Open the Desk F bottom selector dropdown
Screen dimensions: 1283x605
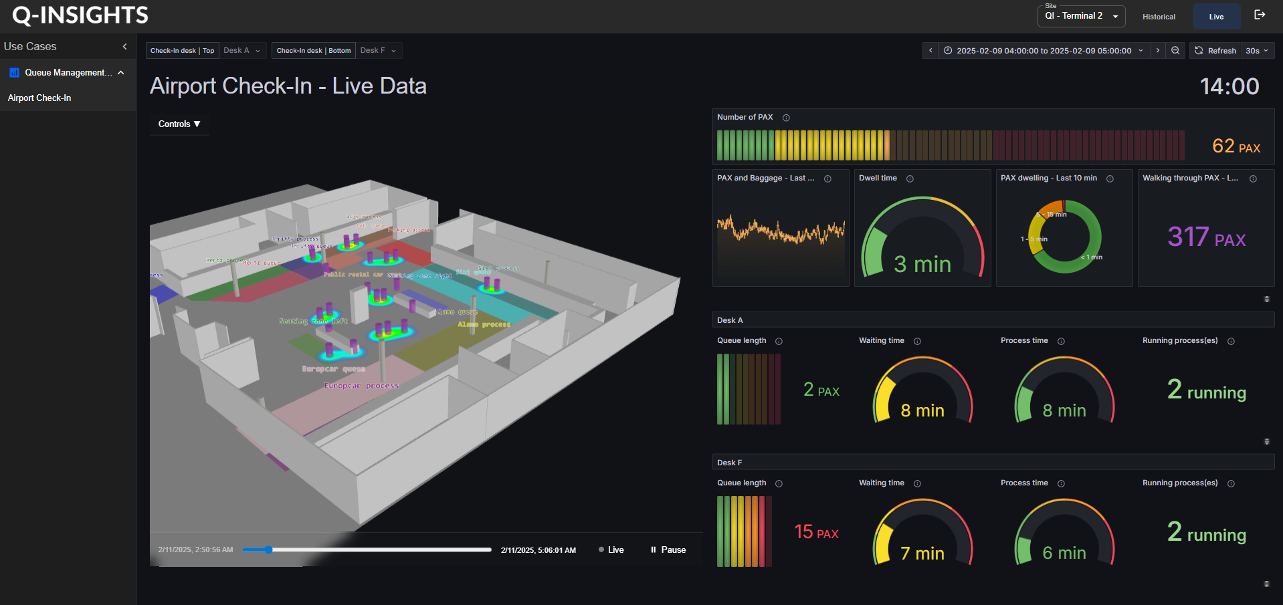click(x=379, y=51)
